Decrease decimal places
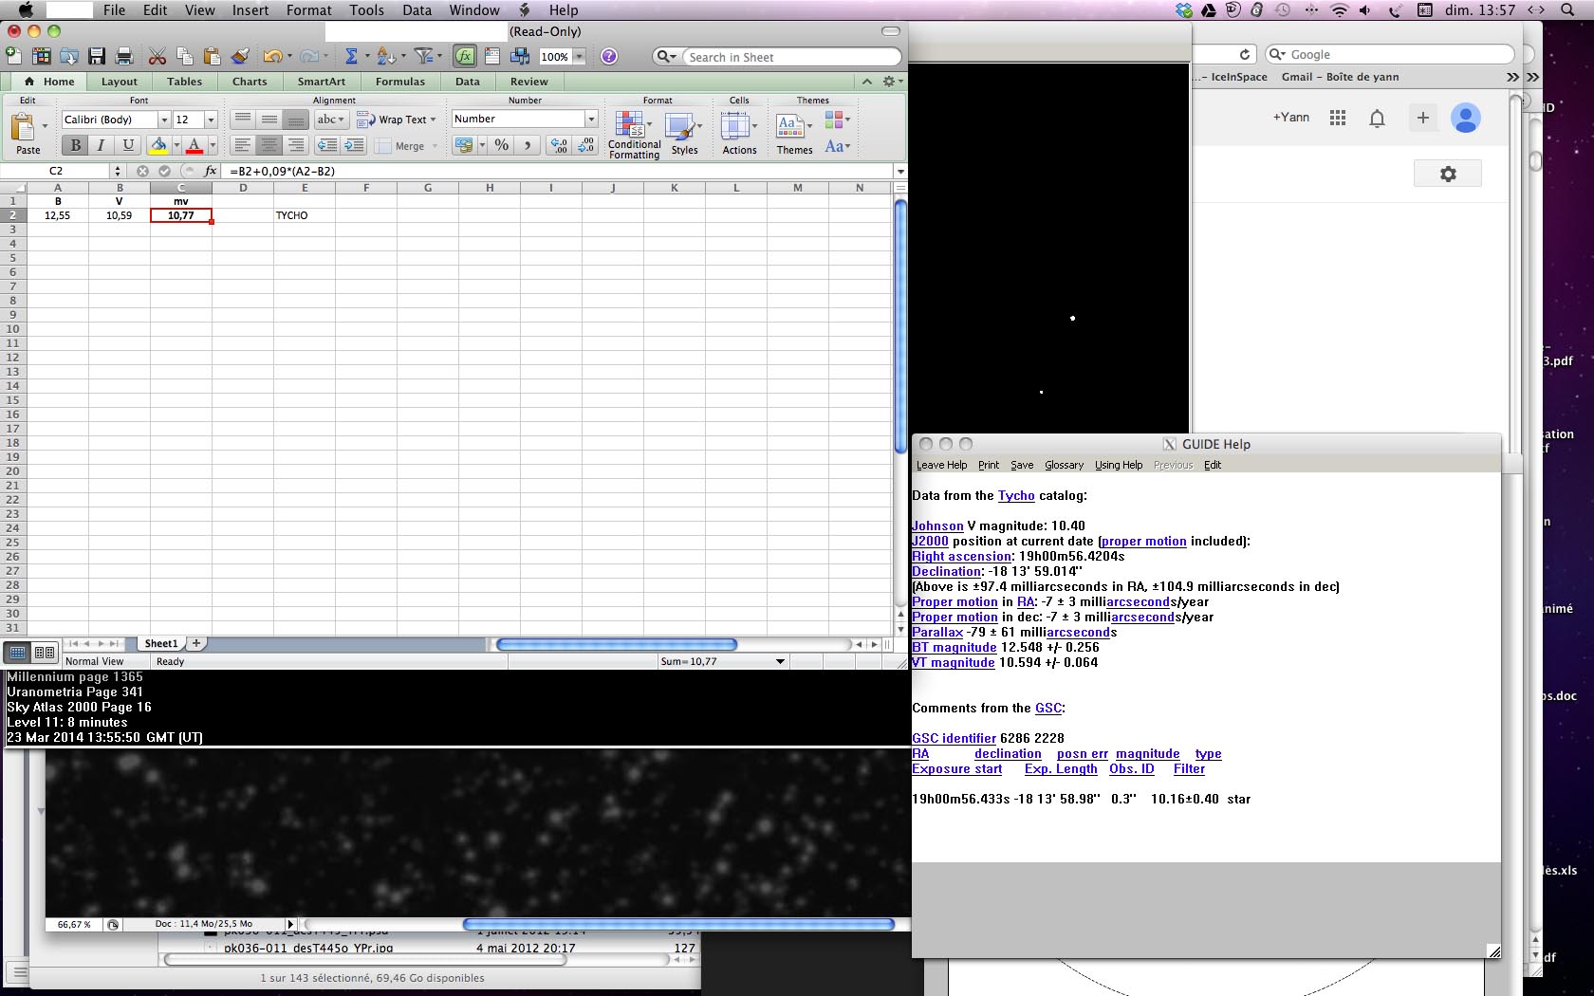The image size is (1594, 996). (x=585, y=145)
